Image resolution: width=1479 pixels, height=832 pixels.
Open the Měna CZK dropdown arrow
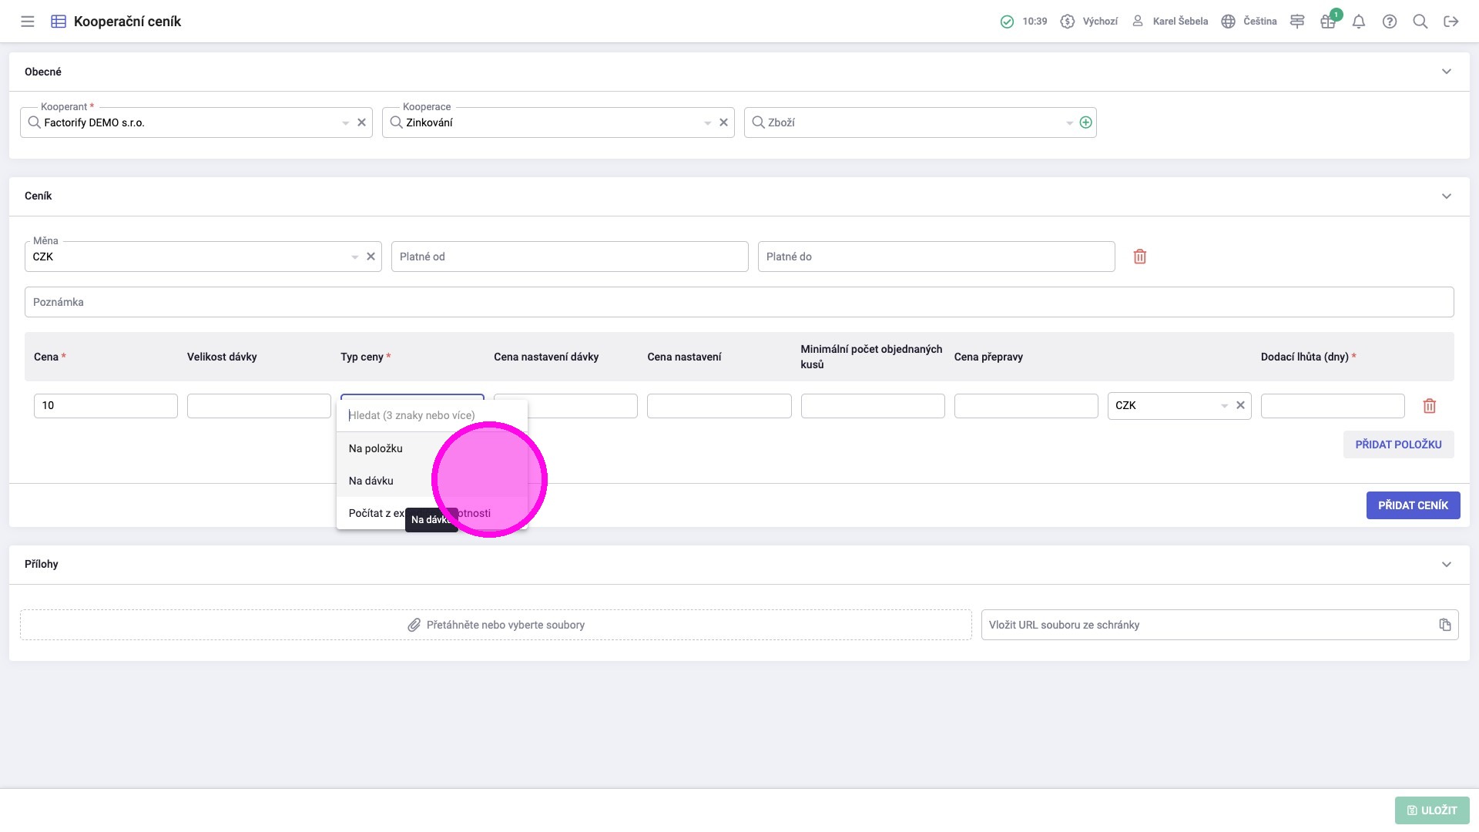coord(355,257)
